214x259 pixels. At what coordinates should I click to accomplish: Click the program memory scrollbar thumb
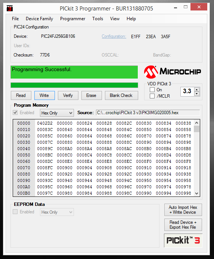coord(196,129)
